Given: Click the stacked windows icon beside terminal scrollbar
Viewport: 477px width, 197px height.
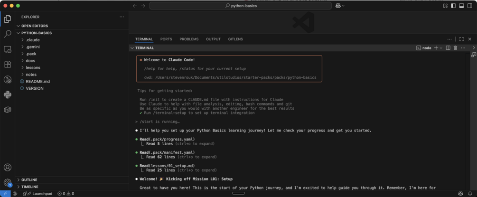Looking at the screenshot, I should coord(474,55).
